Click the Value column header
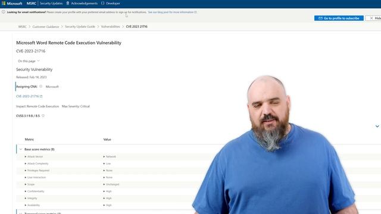Image resolution: width=381 pixels, height=214 pixels. (x=107, y=140)
